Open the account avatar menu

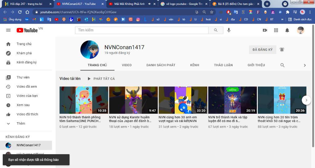point(301,30)
